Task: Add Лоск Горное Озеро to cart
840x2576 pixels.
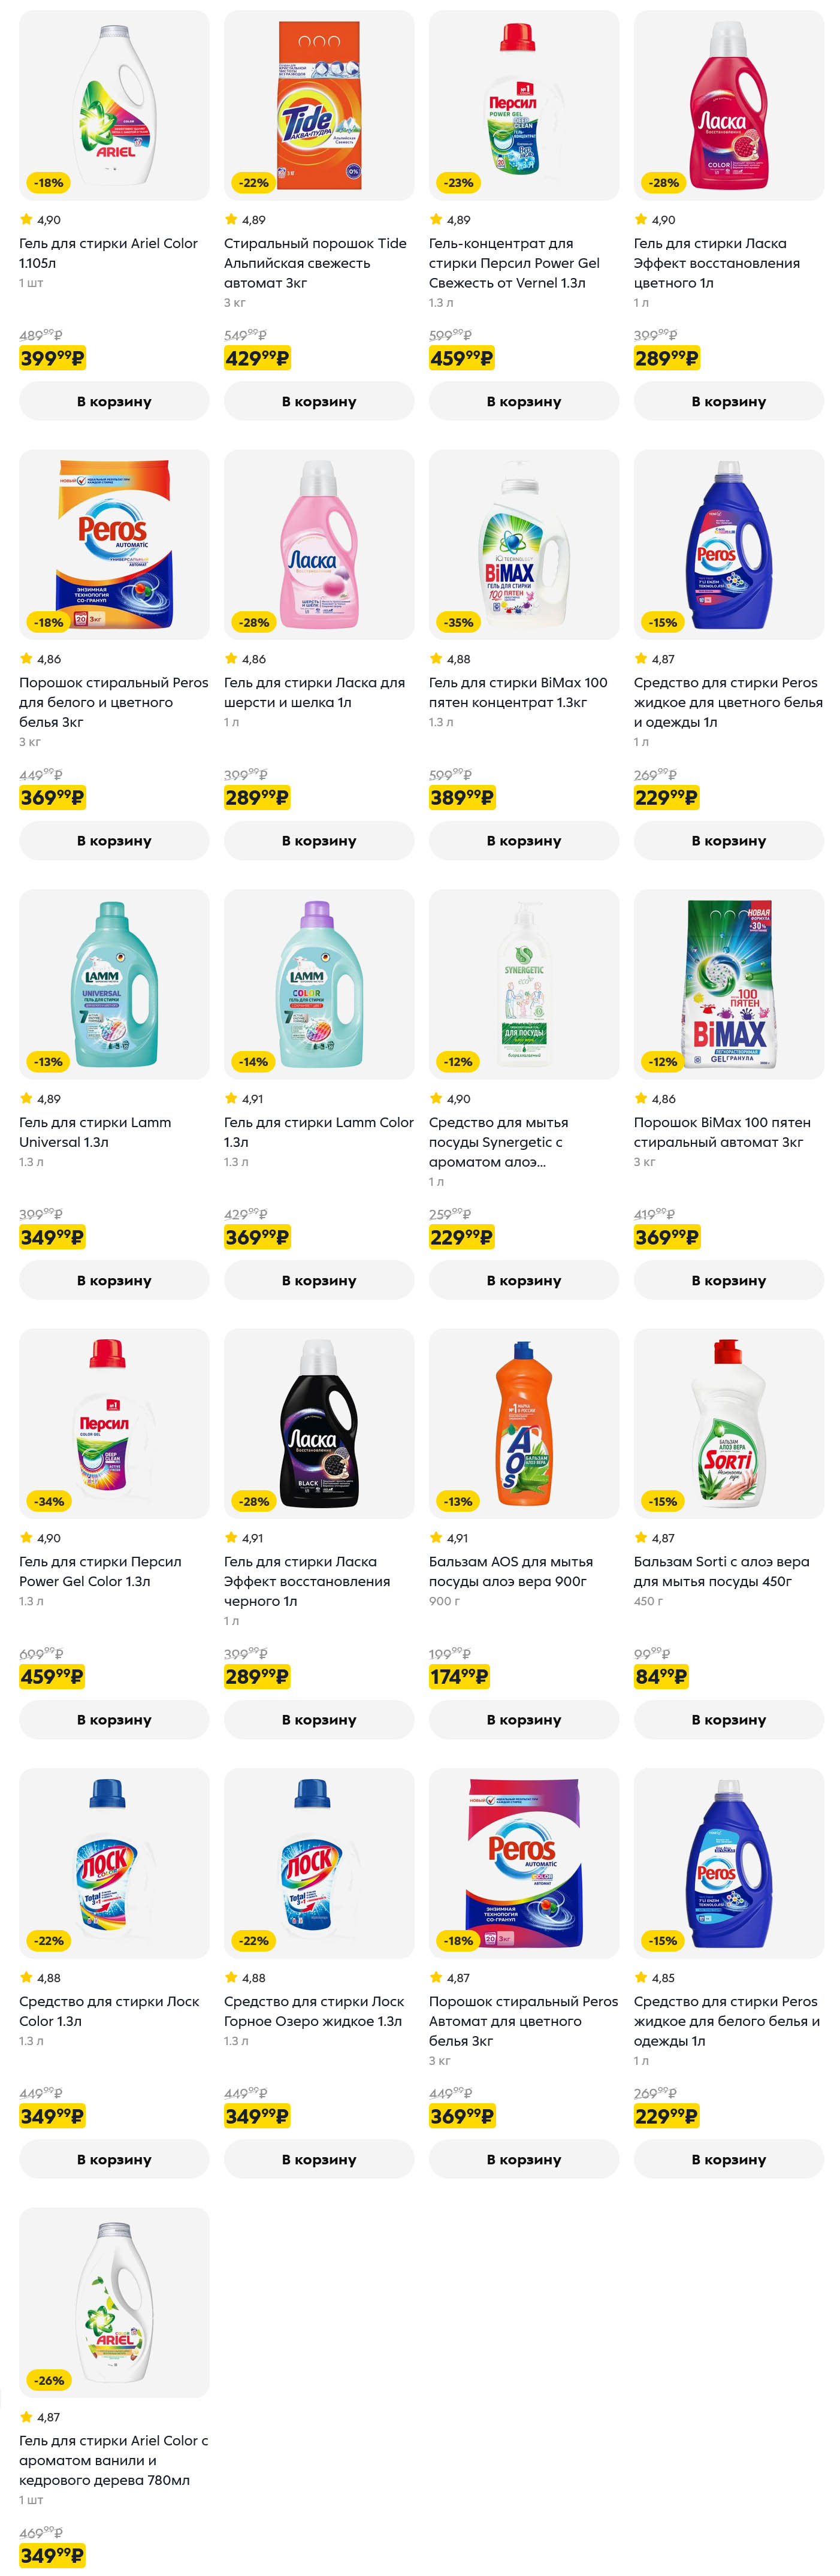Action: coord(319,2159)
